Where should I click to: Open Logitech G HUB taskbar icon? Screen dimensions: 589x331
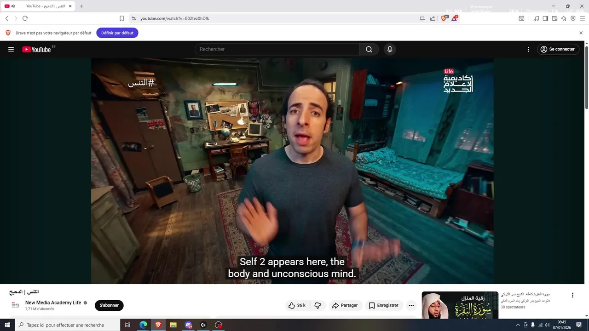[203, 325]
